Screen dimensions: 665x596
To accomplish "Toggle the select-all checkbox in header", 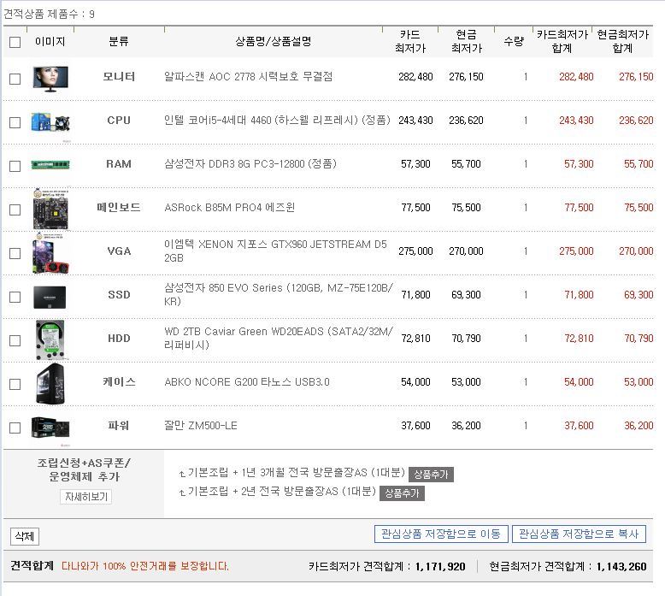I will pyautogui.click(x=15, y=42).
